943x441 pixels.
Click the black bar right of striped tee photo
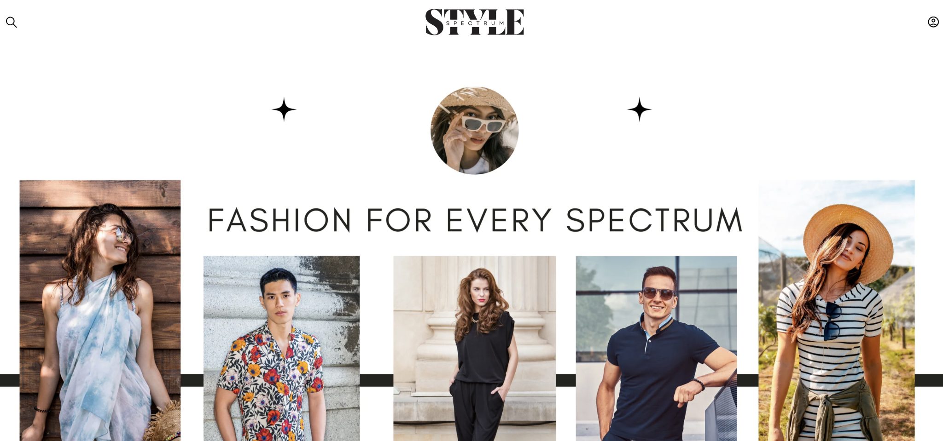coord(929,380)
